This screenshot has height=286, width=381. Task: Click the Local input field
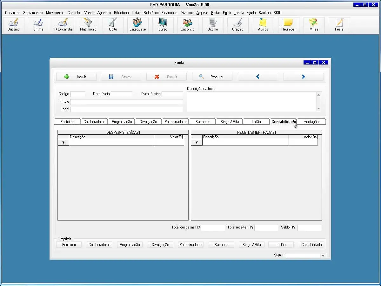click(127, 109)
